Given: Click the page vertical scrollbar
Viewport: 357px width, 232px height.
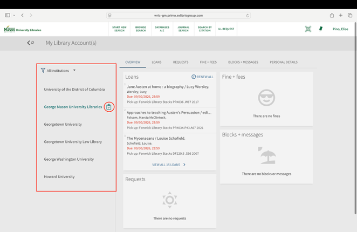Looking at the screenshot, I should [x=355, y=118].
